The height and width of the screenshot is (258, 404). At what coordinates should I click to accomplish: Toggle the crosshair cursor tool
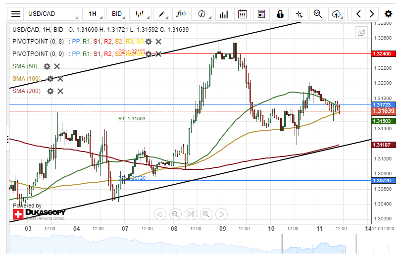point(299,14)
